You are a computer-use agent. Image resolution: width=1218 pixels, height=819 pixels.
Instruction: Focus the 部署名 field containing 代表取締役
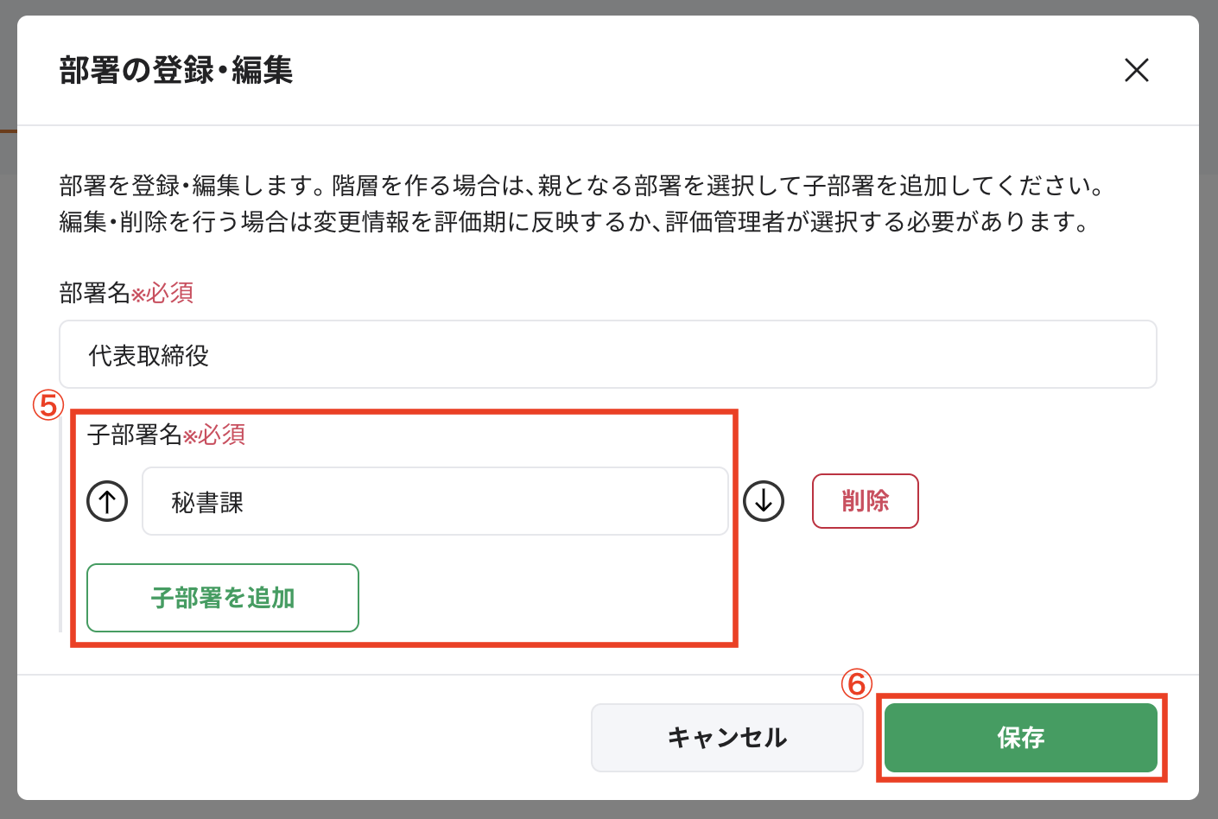coord(607,355)
